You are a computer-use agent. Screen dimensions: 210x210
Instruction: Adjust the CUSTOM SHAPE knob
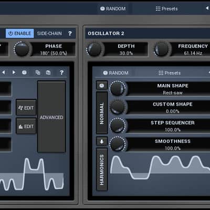pos(118,107)
